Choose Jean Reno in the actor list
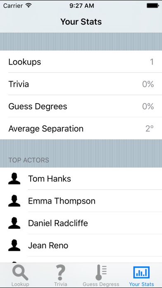The image size is (162, 288). [x=81, y=245]
